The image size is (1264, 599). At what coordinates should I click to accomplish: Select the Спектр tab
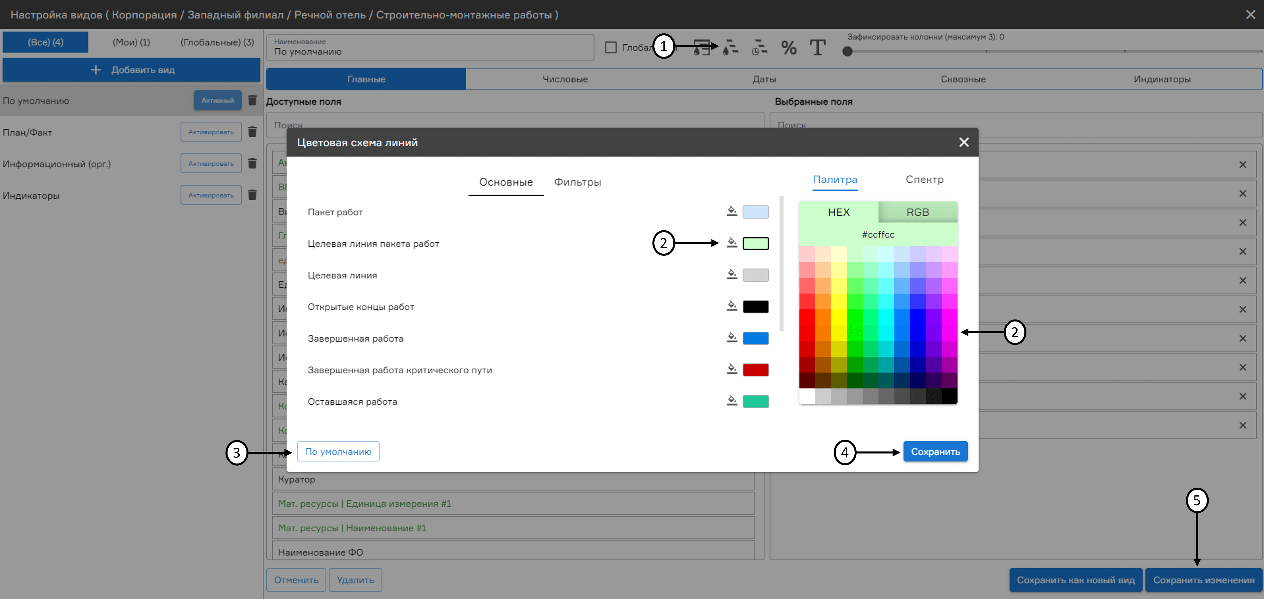pos(924,179)
